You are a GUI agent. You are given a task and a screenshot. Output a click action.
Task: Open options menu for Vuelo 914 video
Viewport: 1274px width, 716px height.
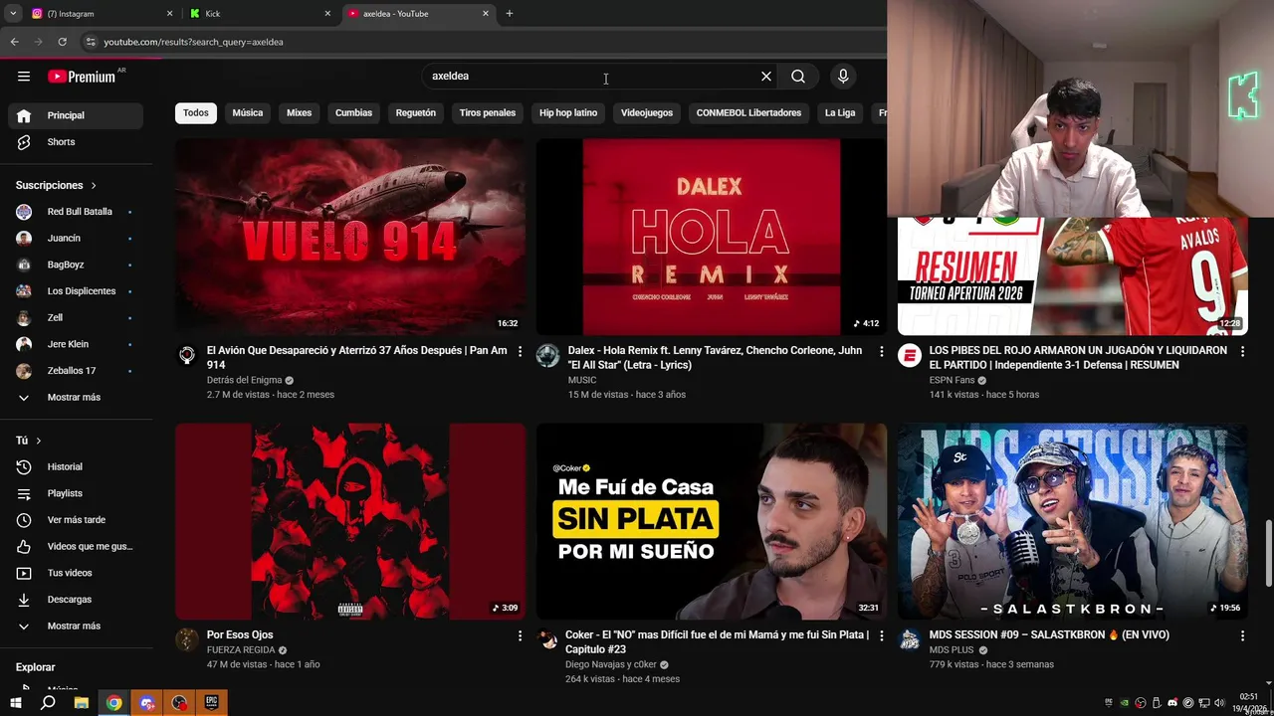pyautogui.click(x=520, y=351)
